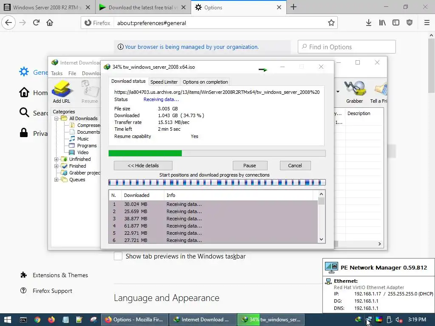This screenshot has width=435, height=326.
Task: Select the Music category in IDM
Action: pos(83,139)
